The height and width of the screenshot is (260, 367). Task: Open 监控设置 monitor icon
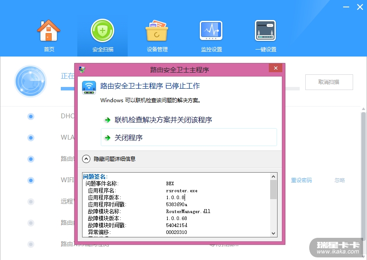tap(211, 30)
